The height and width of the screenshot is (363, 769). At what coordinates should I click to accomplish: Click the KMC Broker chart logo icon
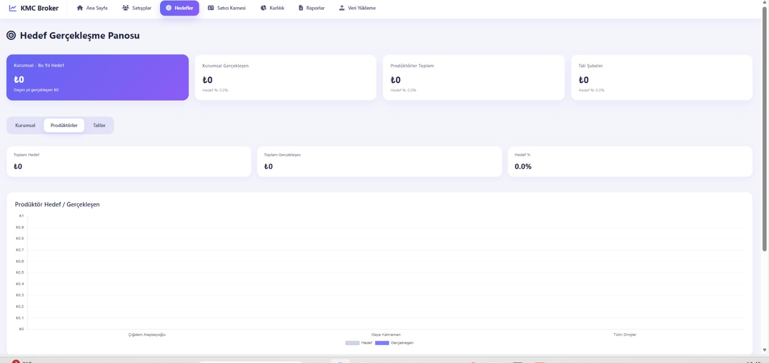click(12, 8)
